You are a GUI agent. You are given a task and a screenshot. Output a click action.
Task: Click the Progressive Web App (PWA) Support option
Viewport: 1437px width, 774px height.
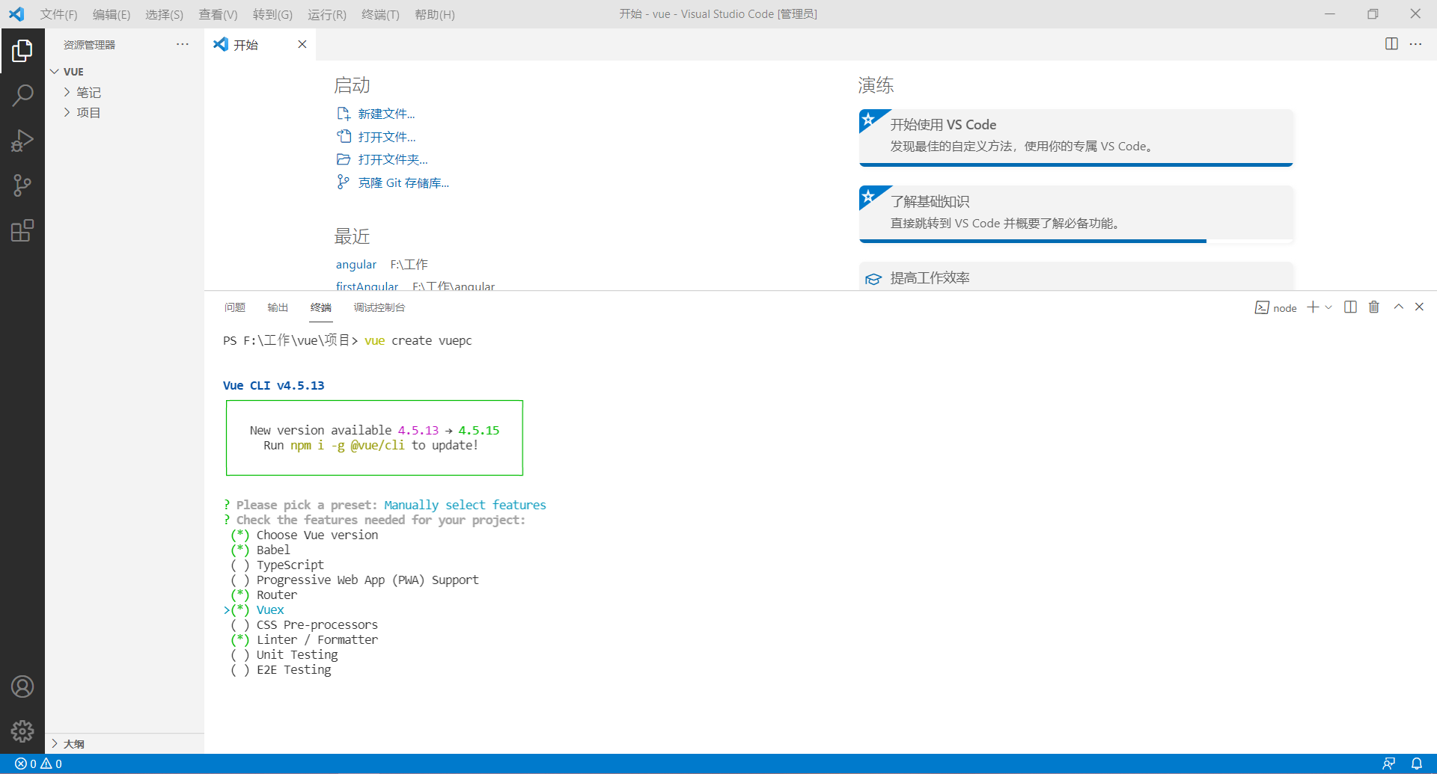pos(367,580)
